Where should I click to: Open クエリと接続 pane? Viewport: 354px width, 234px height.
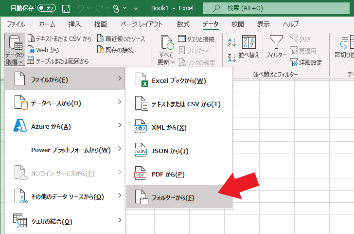[x=196, y=39]
